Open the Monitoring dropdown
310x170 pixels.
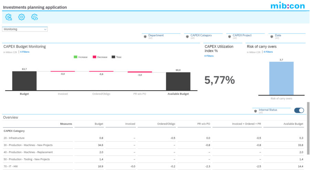click(25, 29)
